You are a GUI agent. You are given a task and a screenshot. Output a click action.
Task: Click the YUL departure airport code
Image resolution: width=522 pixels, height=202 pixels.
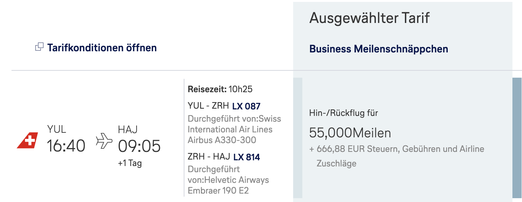coord(57,129)
